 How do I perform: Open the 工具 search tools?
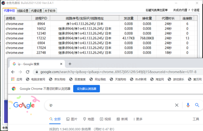click(196, 119)
